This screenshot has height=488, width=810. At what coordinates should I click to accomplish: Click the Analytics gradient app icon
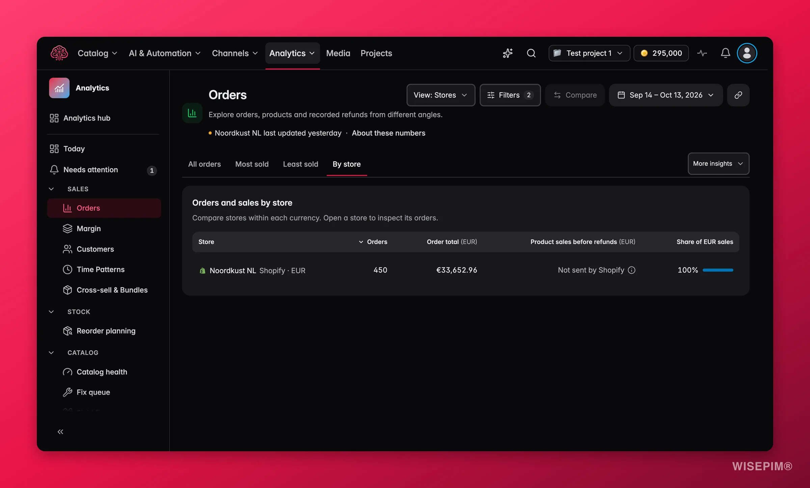pos(59,88)
